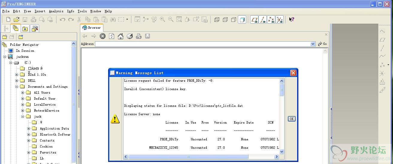
Task: Close the Warning Message List dialog
Action: [x=293, y=73]
